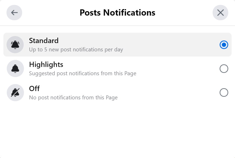Select the Standard radio button
The height and width of the screenshot is (158, 235).
point(224,45)
